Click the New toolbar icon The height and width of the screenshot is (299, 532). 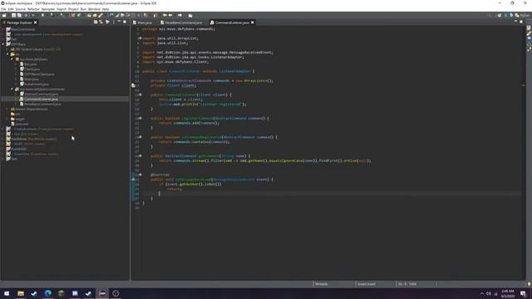tap(4, 15)
